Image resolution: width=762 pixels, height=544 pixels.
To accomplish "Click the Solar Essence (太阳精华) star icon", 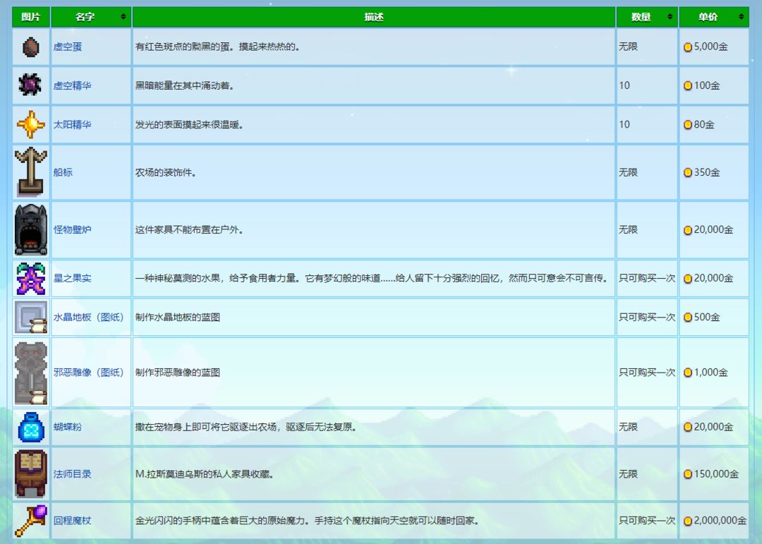I will 30,124.
